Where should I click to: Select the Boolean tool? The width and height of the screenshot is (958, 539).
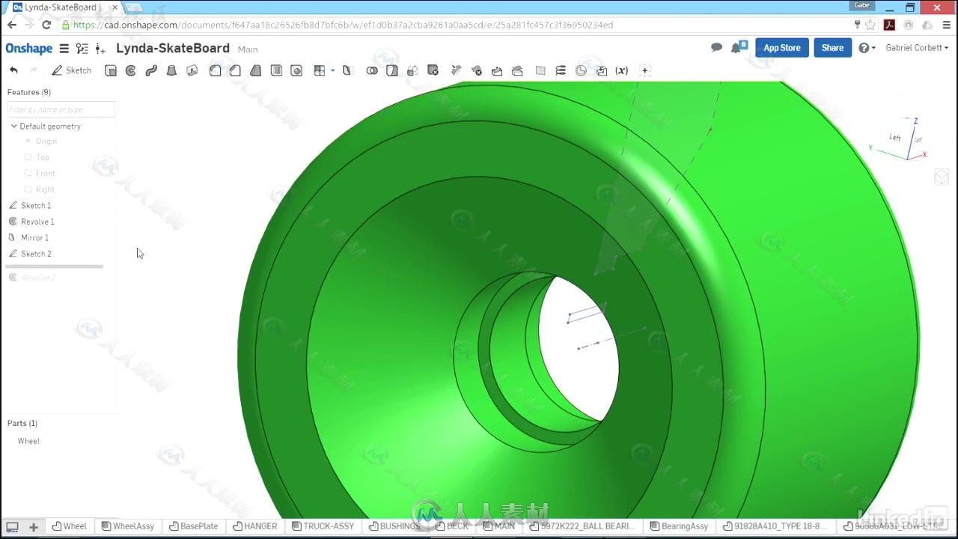(372, 70)
